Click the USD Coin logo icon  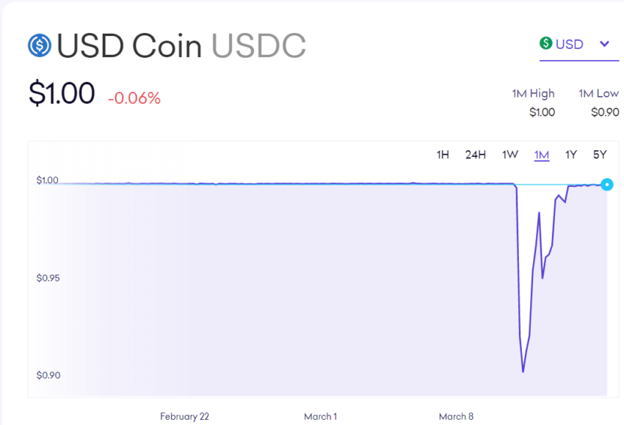40,45
